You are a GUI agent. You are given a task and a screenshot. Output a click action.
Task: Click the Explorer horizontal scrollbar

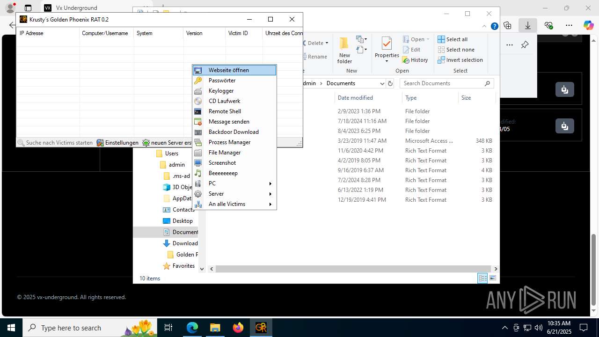(354, 269)
